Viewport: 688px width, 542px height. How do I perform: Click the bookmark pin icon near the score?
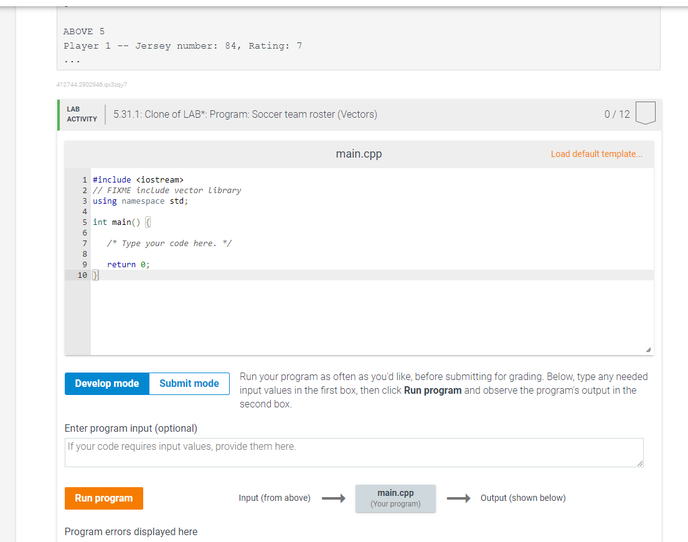[645, 113]
